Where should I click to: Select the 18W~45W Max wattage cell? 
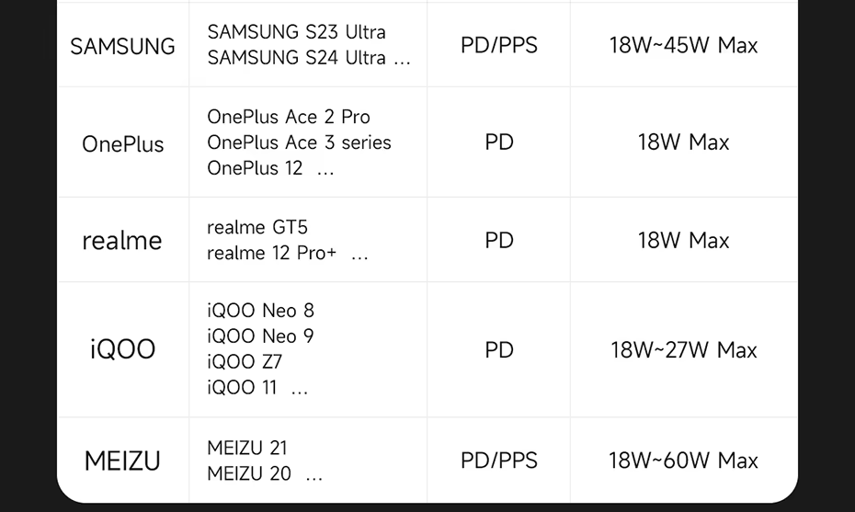(x=683, y=45)
